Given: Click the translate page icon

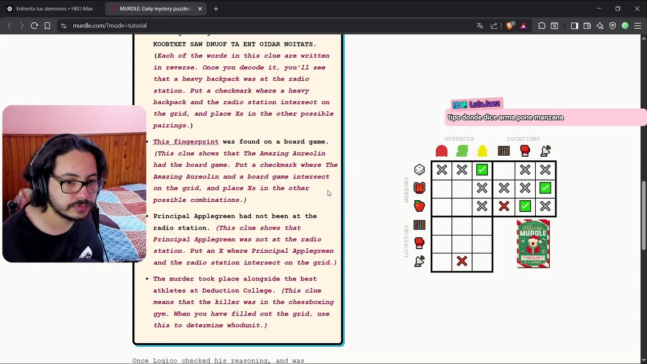Looking at the screenshot, I should pyautogui.click(x=480, y=26).
